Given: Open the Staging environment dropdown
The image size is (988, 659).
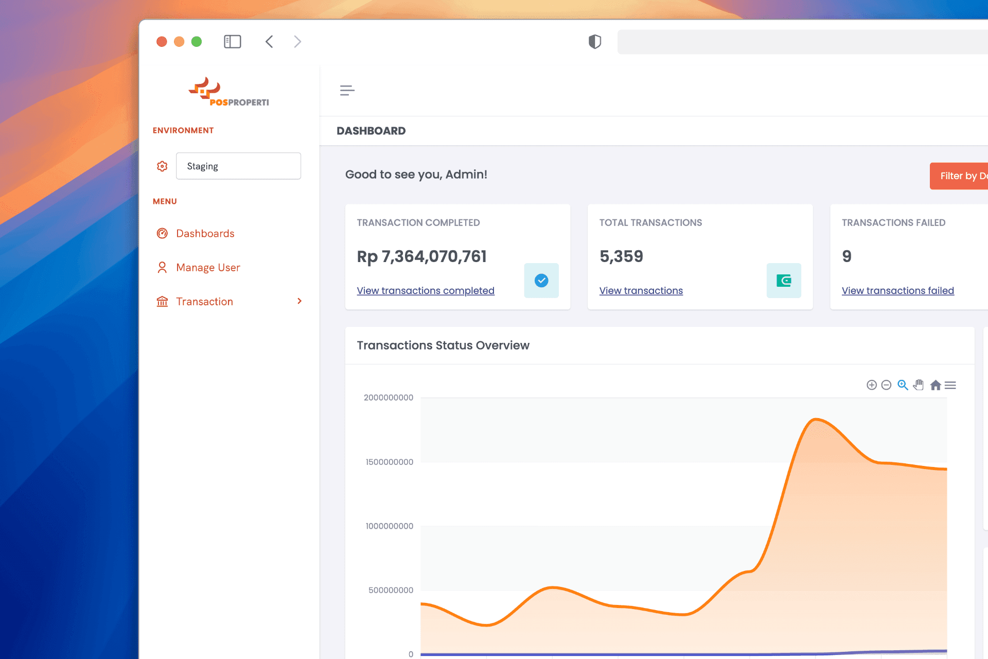Looking at the screenshot, I should click(x=238, y=166).
